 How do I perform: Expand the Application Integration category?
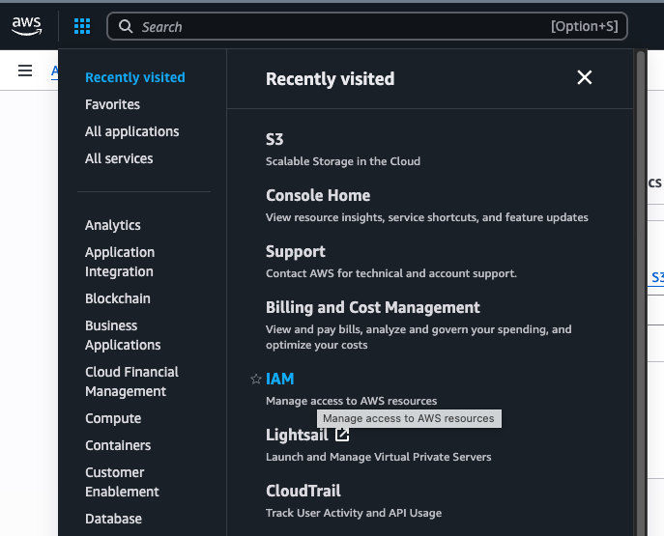[x=119, y=262]
